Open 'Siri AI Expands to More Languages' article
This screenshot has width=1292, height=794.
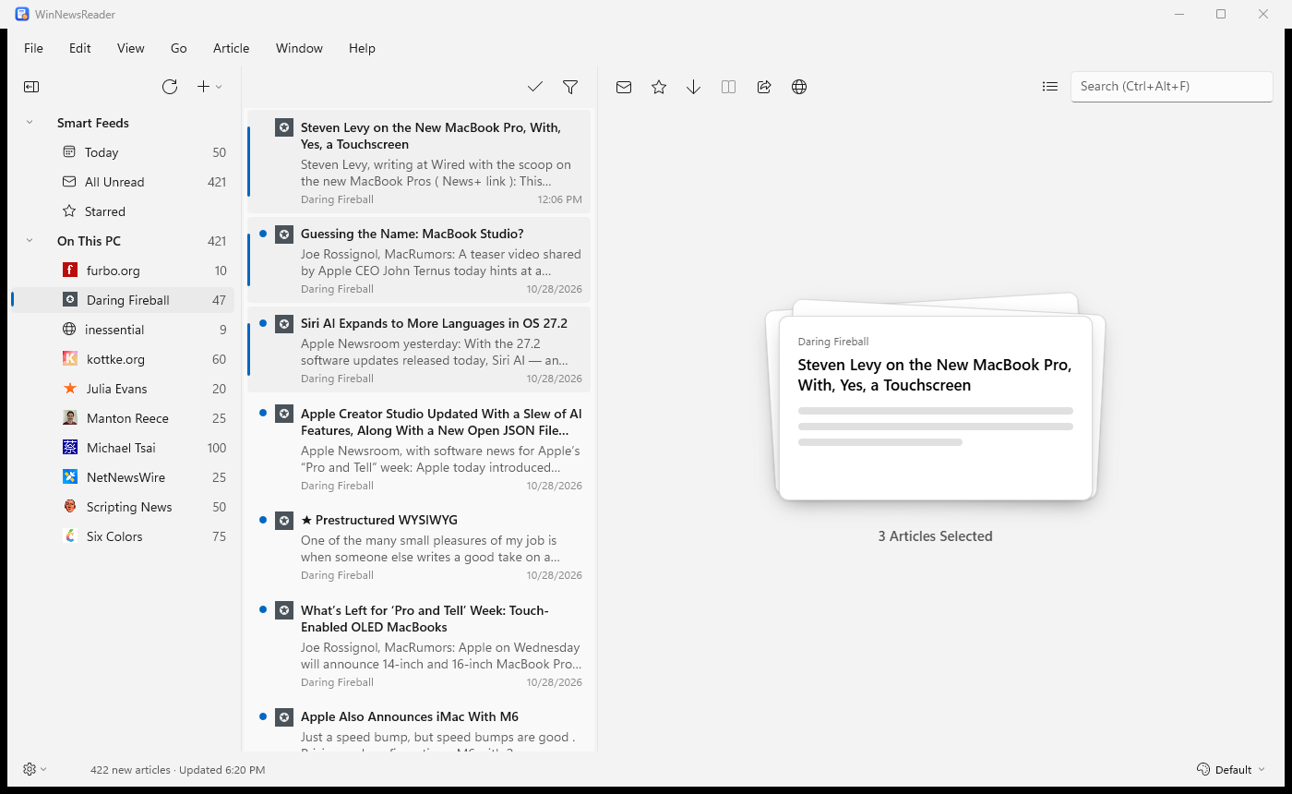pos(419,350)
